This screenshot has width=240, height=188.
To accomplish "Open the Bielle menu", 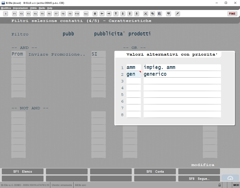I will coord(42,8).
